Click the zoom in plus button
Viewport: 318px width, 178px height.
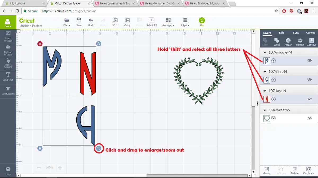click(60, 168)
